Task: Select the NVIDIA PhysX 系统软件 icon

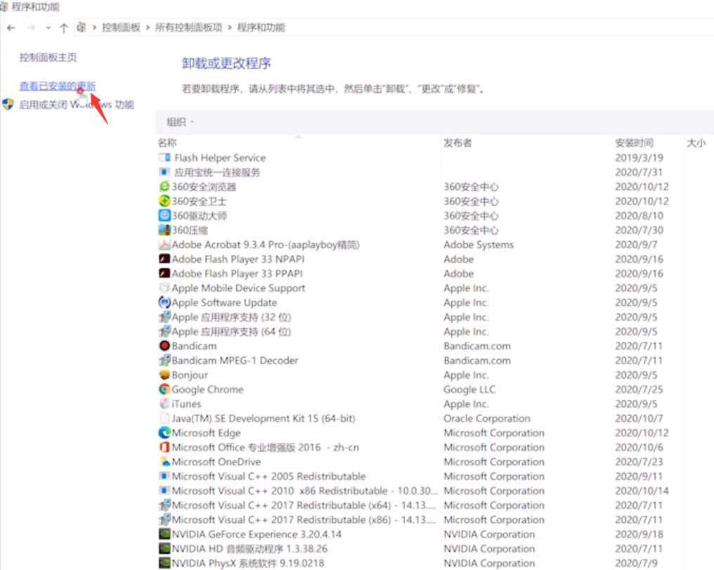Action: click(x=164, y=563)
